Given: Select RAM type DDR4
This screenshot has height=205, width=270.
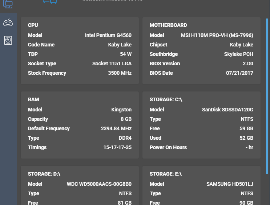Looking at the screenshot, I should (x=125, y=138).
